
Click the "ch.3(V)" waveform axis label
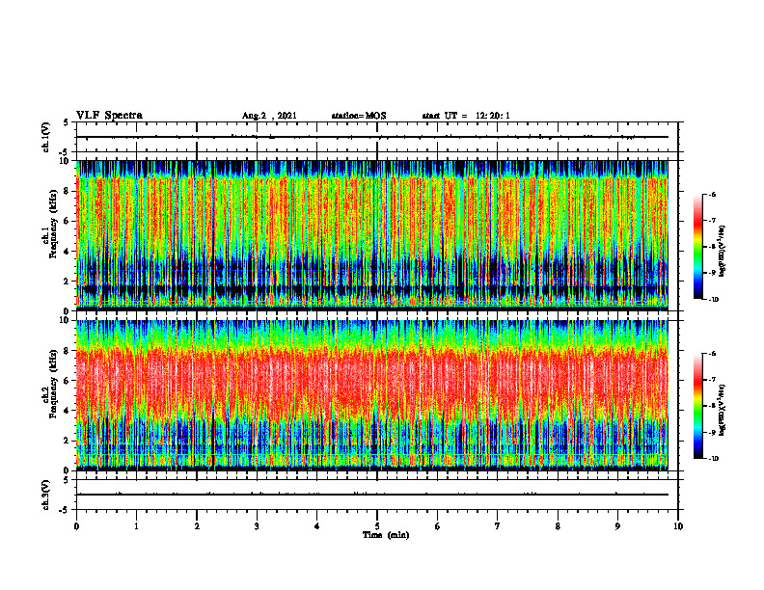pyautogui.click(x=46, y=495)
